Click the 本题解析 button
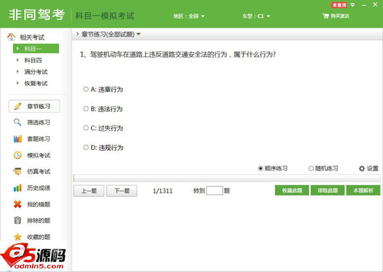The width and height of the screenshot is (383, 272). [x=363, y=190]
